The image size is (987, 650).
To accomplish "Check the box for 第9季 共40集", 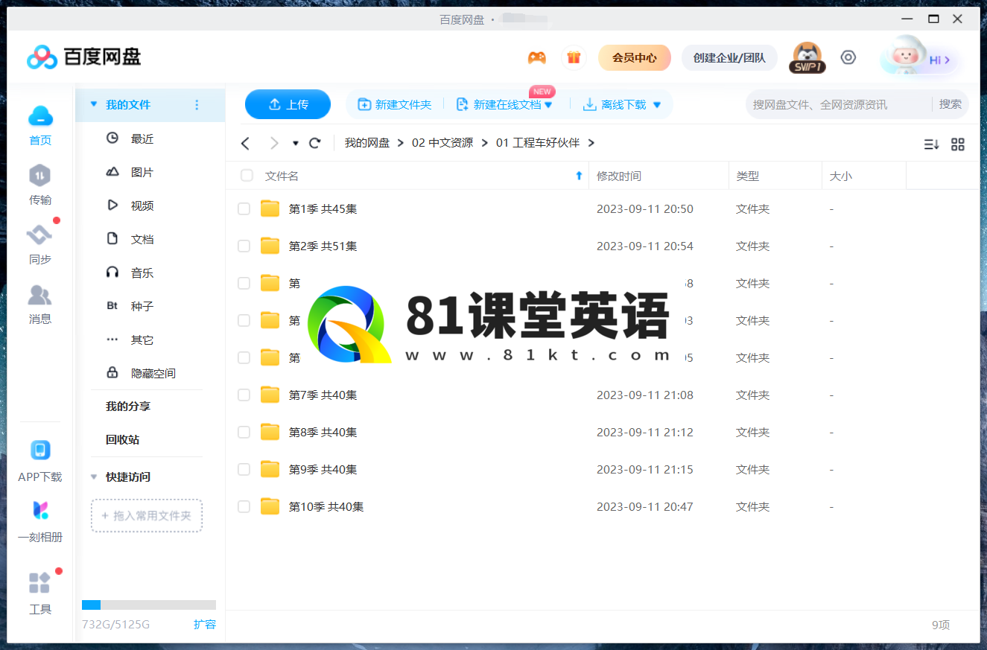I will coord(244,470).
